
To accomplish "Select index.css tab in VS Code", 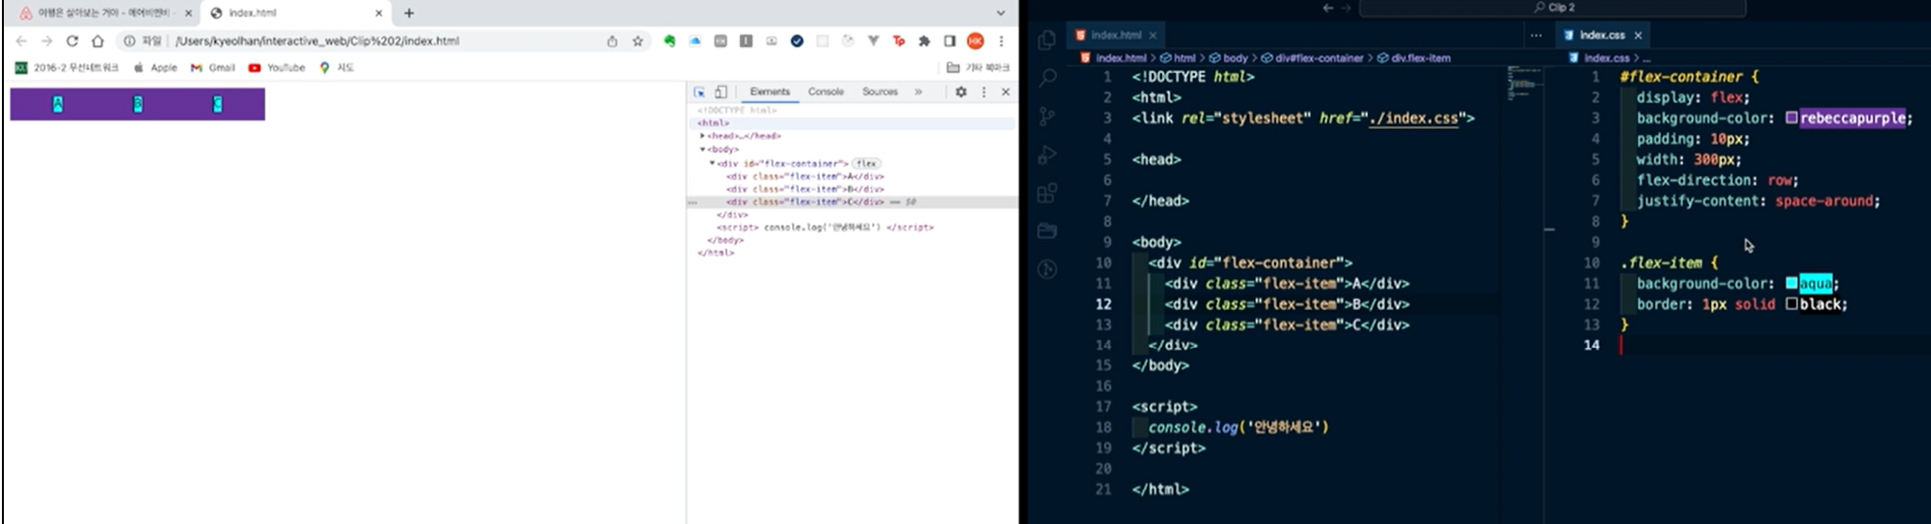I will 1602,35.
